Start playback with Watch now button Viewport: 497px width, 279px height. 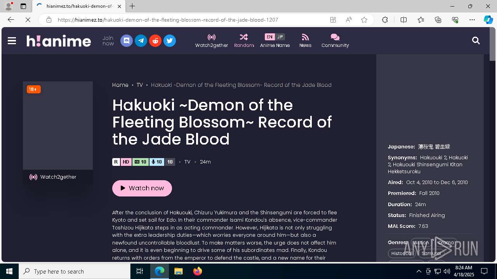142,188
